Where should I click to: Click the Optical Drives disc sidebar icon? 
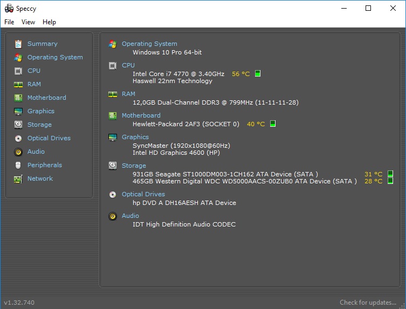18,139
